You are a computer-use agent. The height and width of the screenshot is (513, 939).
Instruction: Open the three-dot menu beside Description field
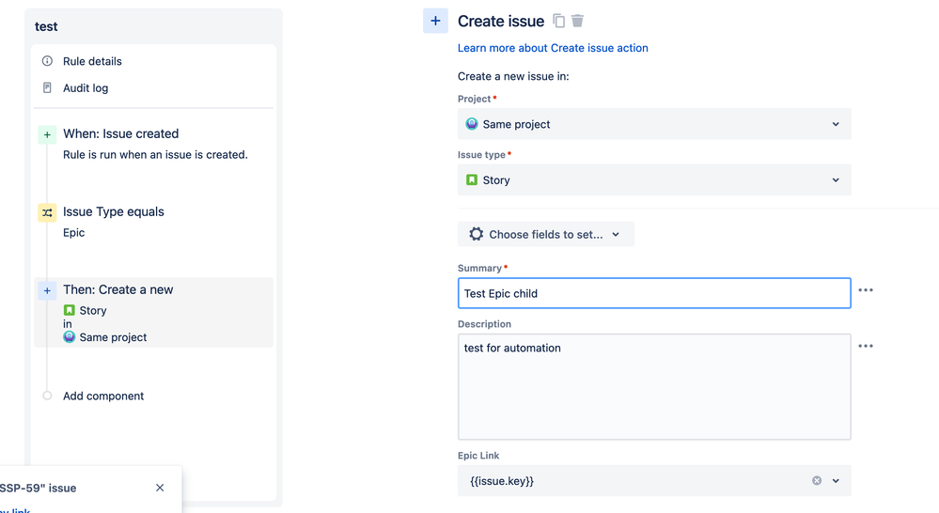pos(866,347)
